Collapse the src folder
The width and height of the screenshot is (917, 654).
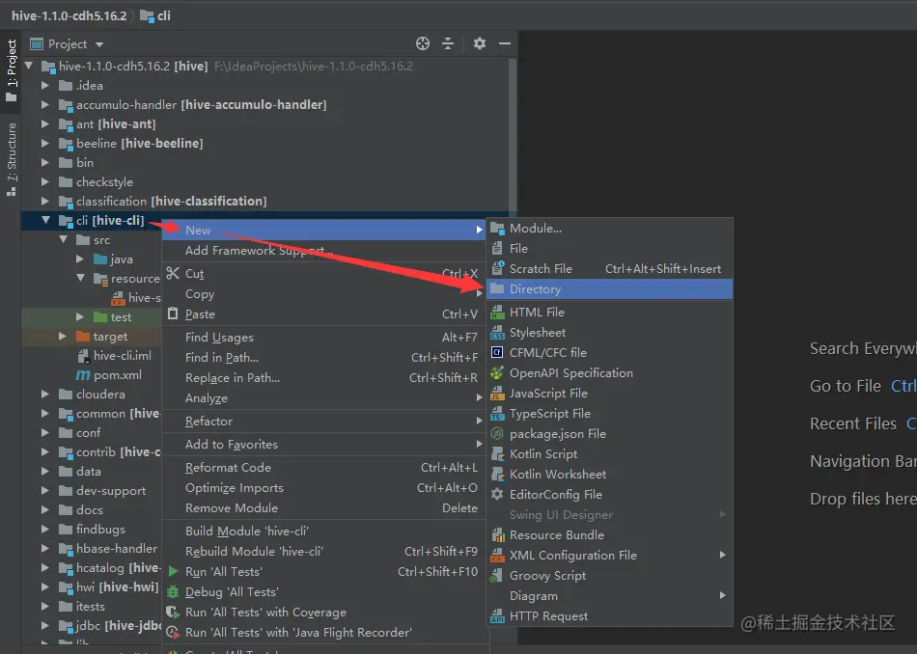(63, 239)
